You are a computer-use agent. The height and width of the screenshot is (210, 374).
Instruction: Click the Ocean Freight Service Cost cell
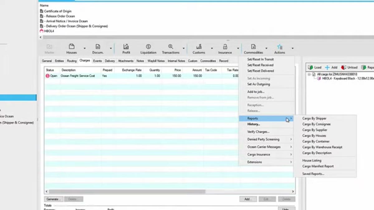point(78,76)
